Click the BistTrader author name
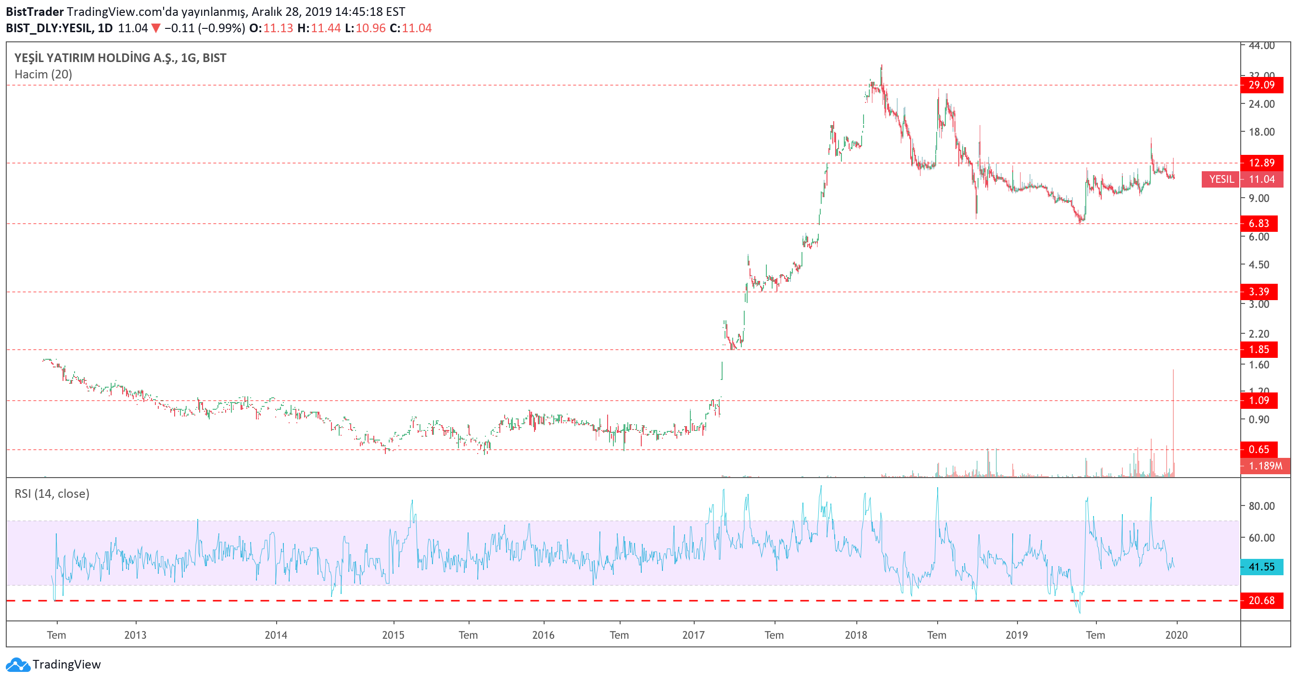The image size is (1297, 682). (x=35, y=12)
